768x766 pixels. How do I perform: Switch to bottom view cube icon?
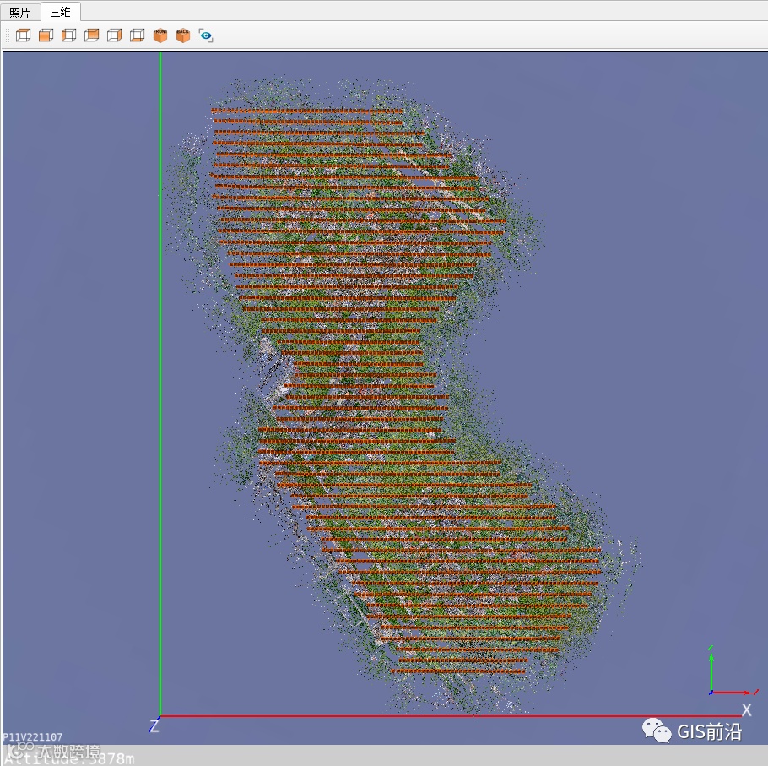pyautogui.click(x=137, y=35)
